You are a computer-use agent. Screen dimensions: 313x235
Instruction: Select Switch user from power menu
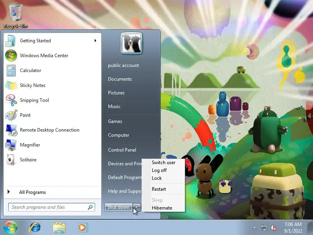pyautogui.click(x=164, y=163)
